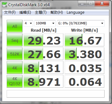Open the 編輯(E) menu
The height and width of the screenshot is (104, 112).
[x=25, y=12]
